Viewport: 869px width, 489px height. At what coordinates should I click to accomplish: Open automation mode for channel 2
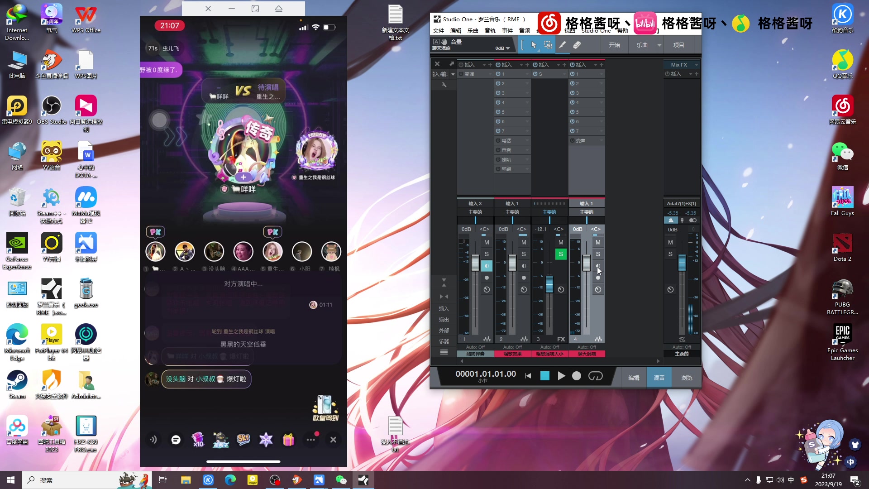pyautogui.click(x=513, y=347)
